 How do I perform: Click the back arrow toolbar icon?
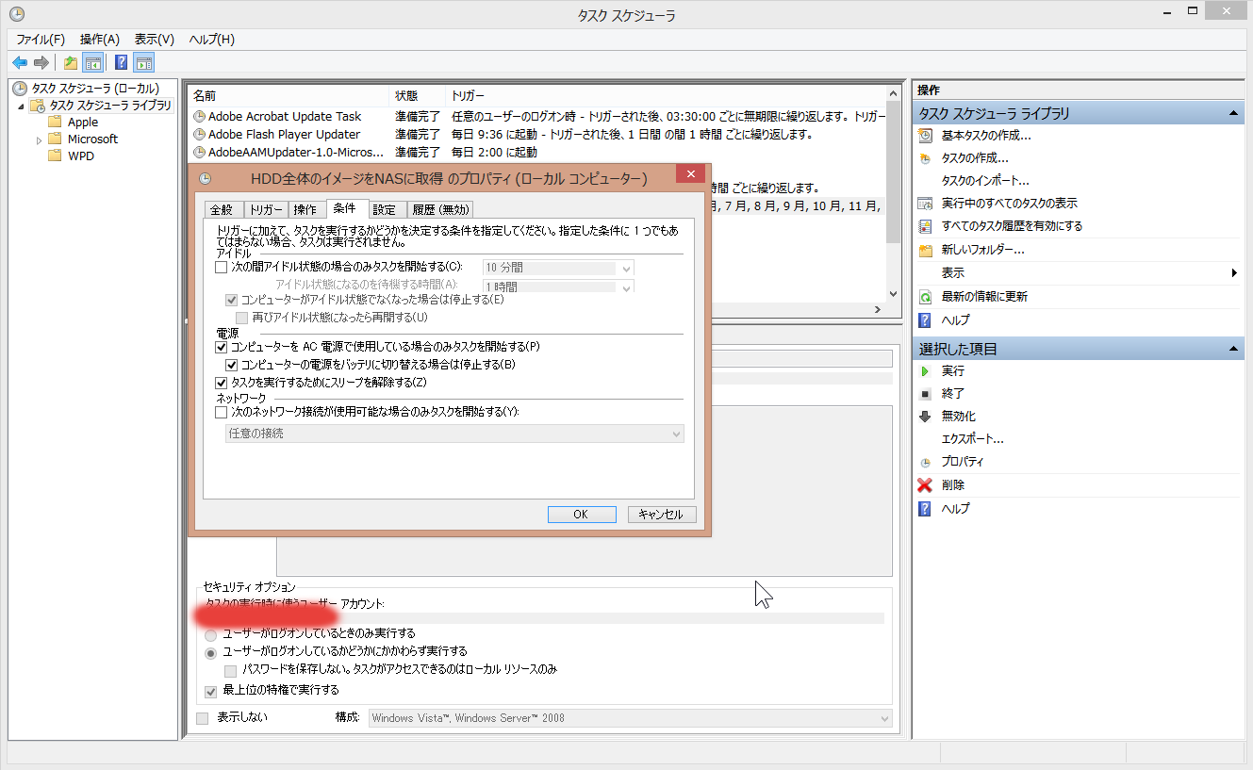point(19,63)
